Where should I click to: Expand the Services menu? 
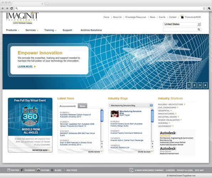click(32, 30)
